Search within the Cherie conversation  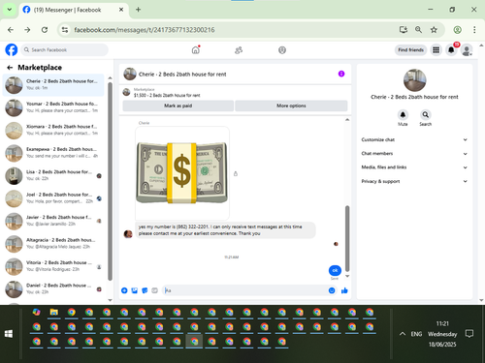tap(426, 115)
